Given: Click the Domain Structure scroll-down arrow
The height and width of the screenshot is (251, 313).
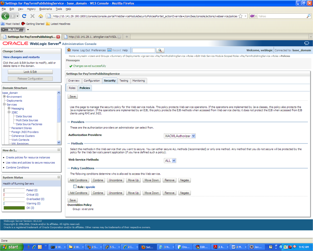Looking at the screenshot, I should coord(59,142).
